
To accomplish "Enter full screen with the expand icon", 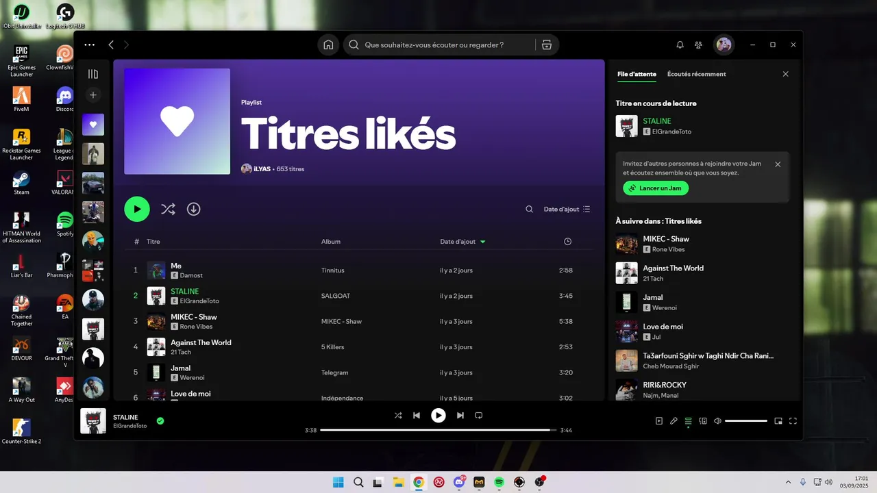I will click(x=793, y=421).
